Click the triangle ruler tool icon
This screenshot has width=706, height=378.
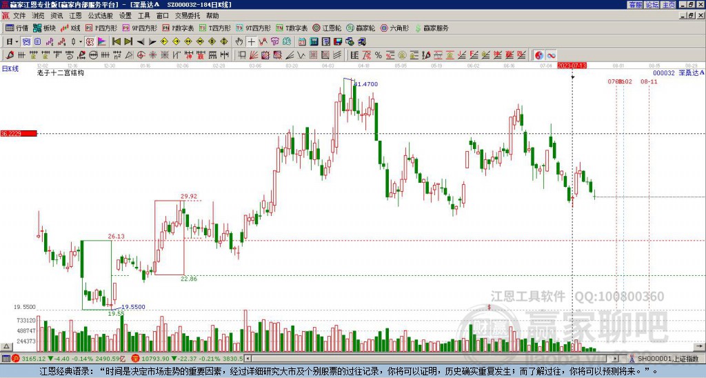129,55
